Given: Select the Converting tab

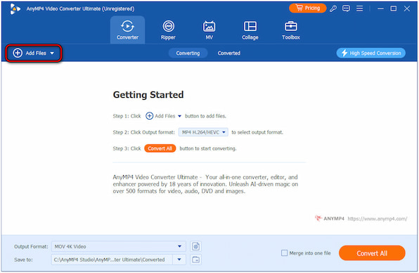Looking at the screenshot, I should (188, 53).
